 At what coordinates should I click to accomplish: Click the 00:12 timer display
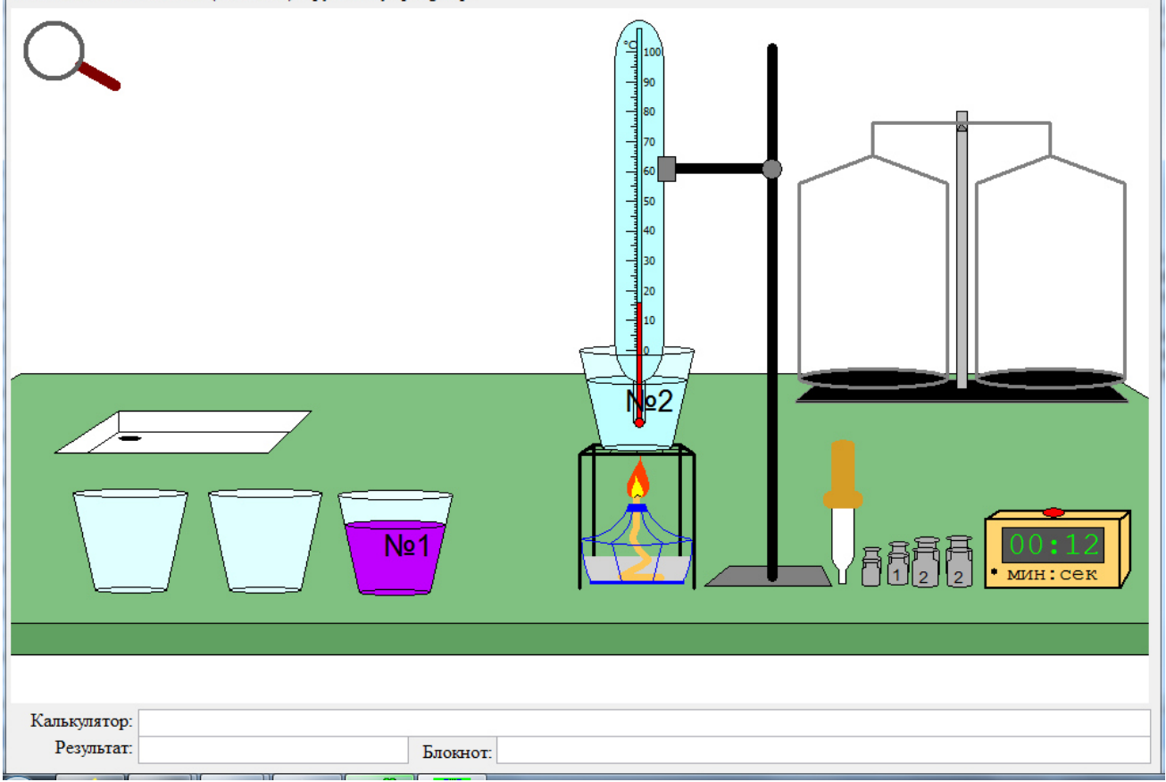tap(1053, 544)
